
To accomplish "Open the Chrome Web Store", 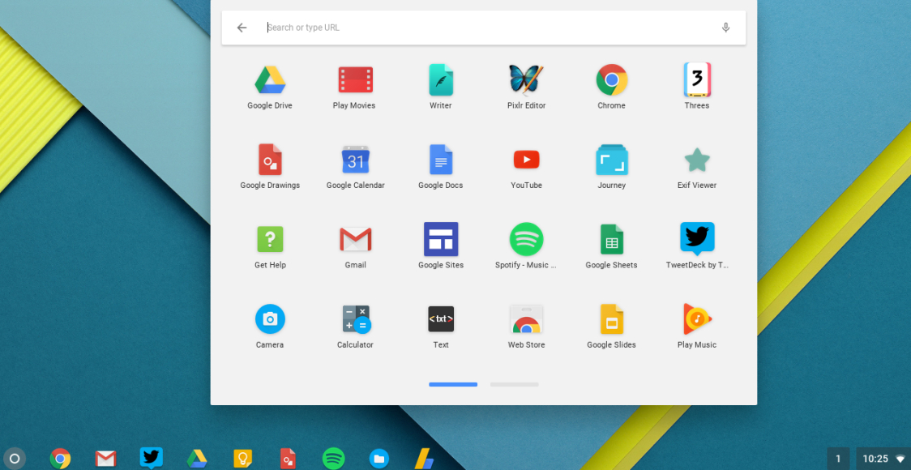I will click(x=526, y=319).
